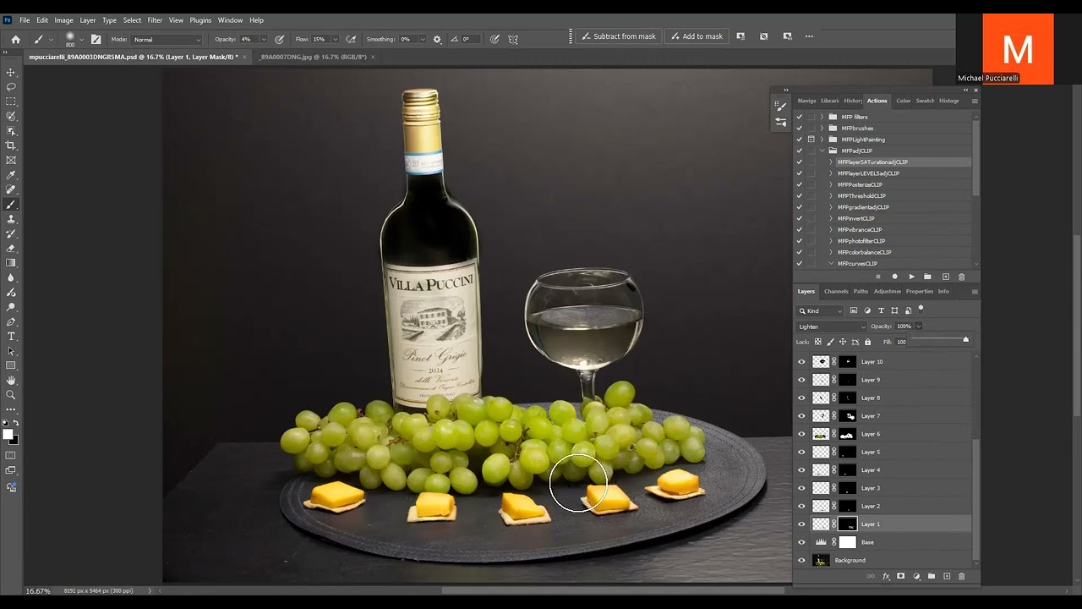Click Subtract from mask button
This screenshot has width=1082, height=609.
pyautogui.click(x=619, y=36)
